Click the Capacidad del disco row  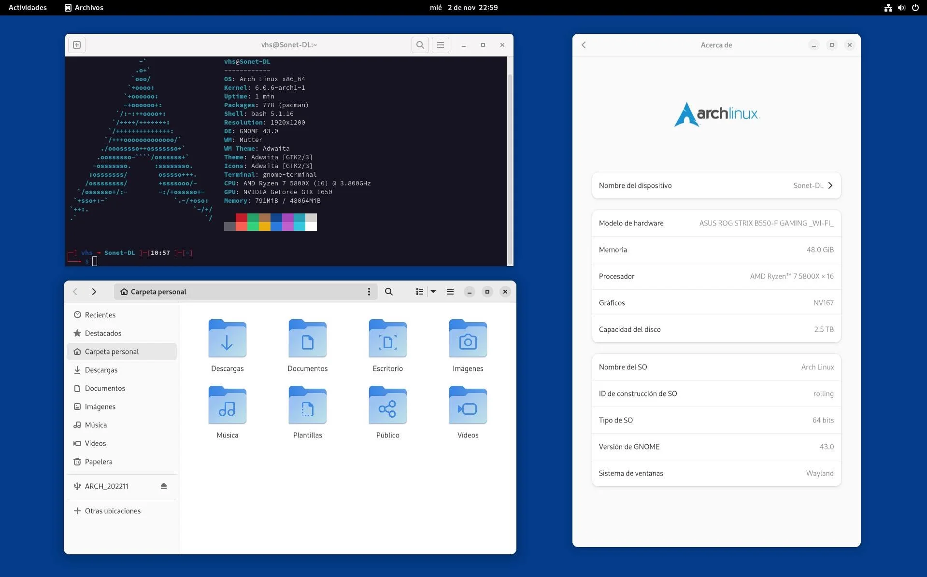point(716,329)
